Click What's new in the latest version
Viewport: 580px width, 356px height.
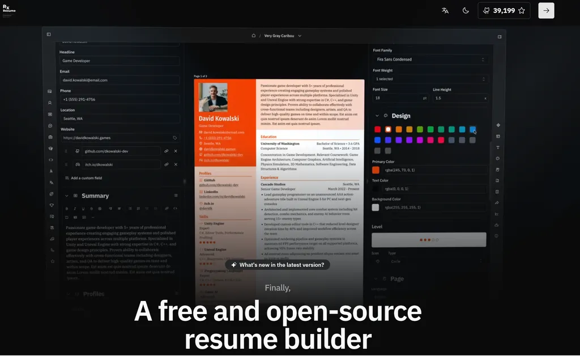[278, 265]
